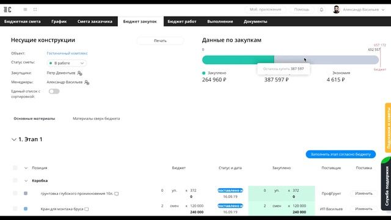Viewport: 391px width, 220px height.
Task: Open comment icon for грунтовка глубокого проникновения
Action: tap(117, 194)
